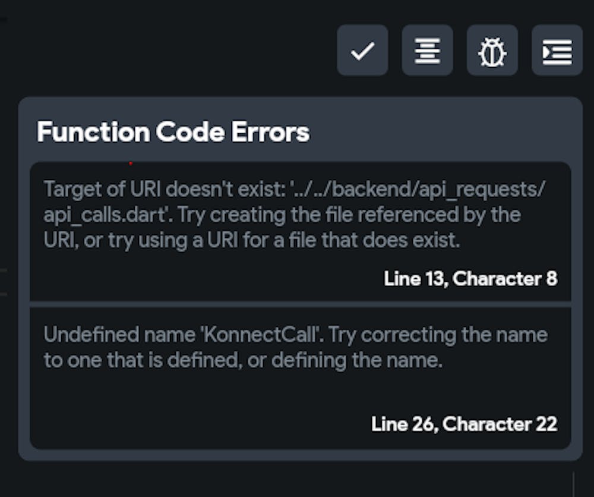Screen dimensions: 594x497
Task: Click the indent lines icon button
Action: point(557,51)
